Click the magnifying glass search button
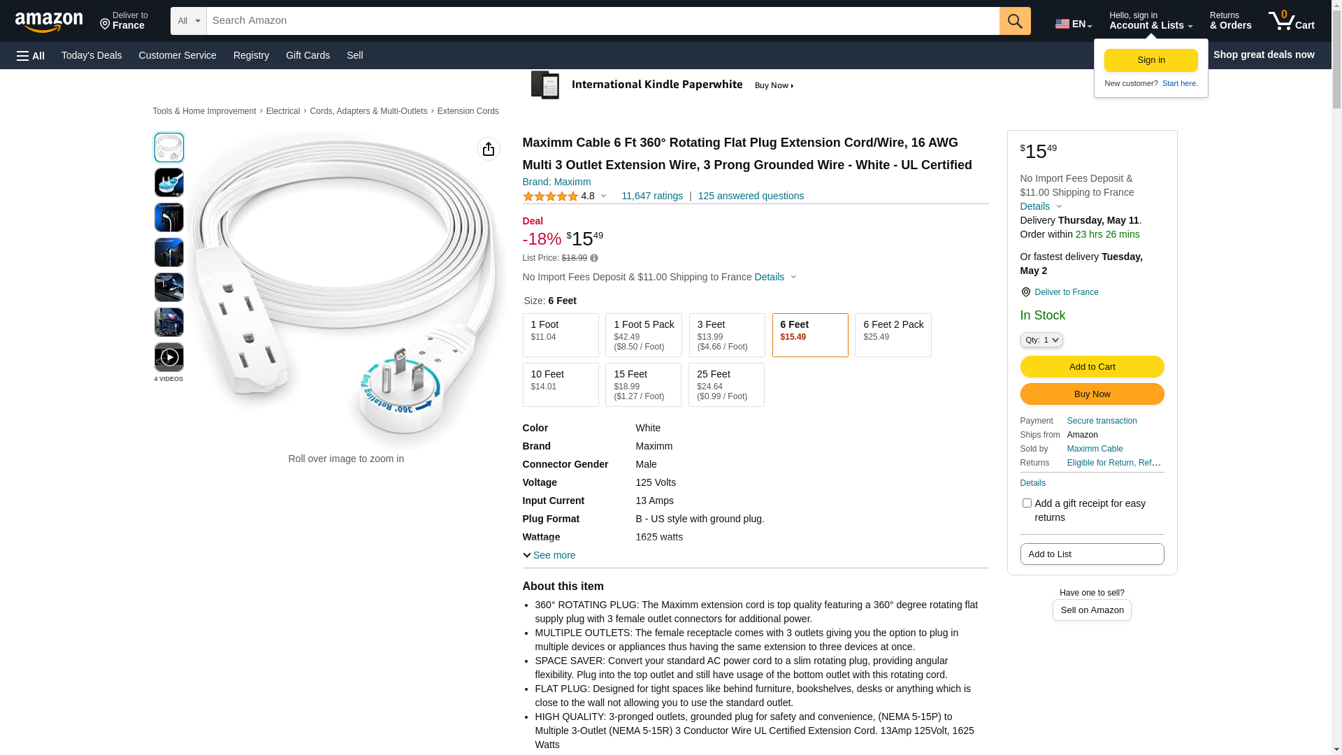The image size is (1342, 755). click(1015, 21)
